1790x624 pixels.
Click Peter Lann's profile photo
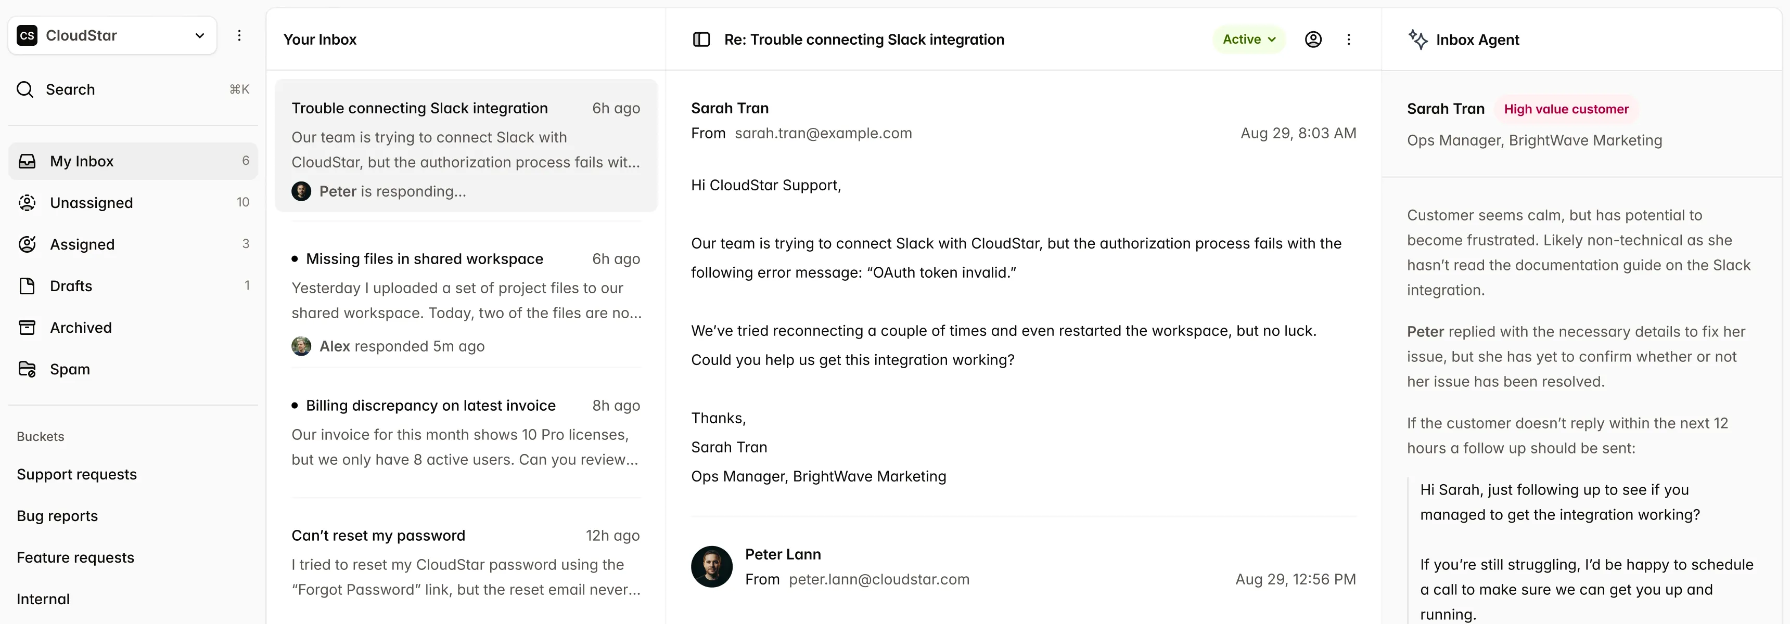(711, 566)
